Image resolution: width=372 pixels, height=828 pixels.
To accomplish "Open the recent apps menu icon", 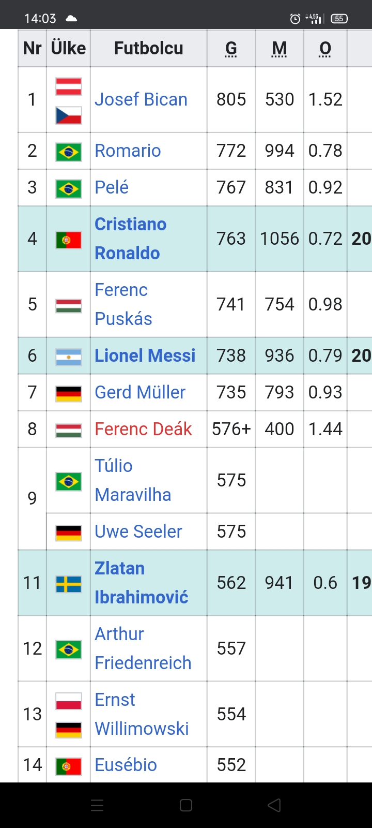I will pos(97,805).
